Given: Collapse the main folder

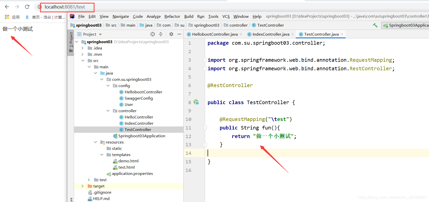Looking at the screenshot, I should click(89, 67).
